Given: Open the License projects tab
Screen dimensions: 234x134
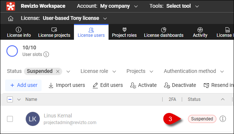Looking at the screenshot, I should [54, 32].
